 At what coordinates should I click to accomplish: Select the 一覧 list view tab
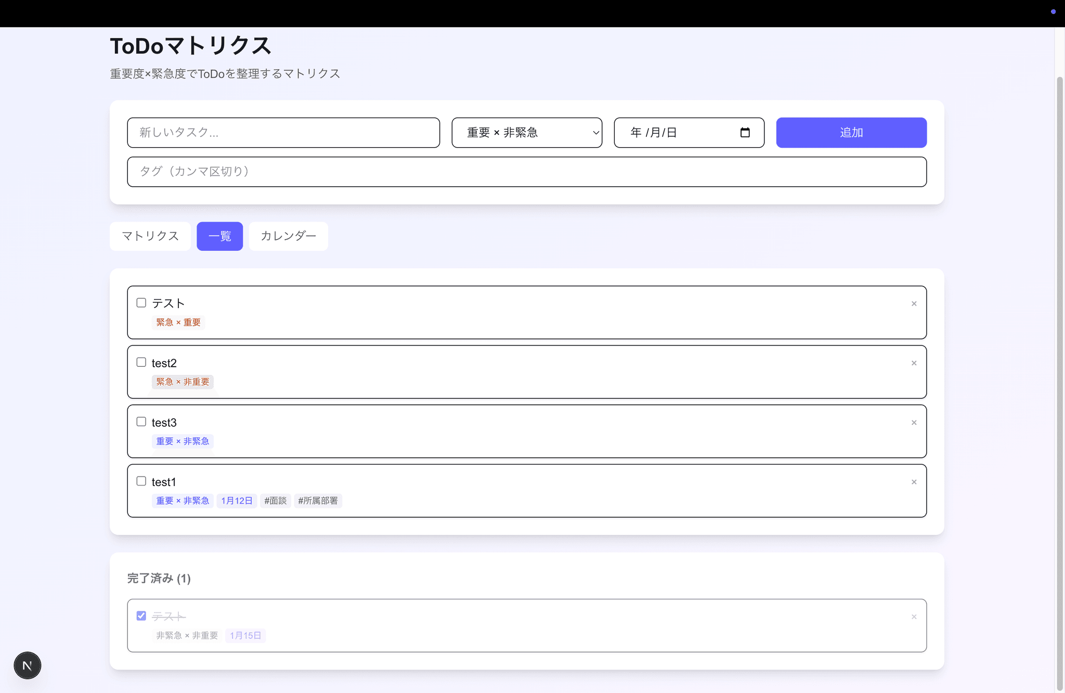tap(219, 236)
